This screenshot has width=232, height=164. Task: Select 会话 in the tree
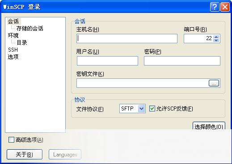point(13,21)
